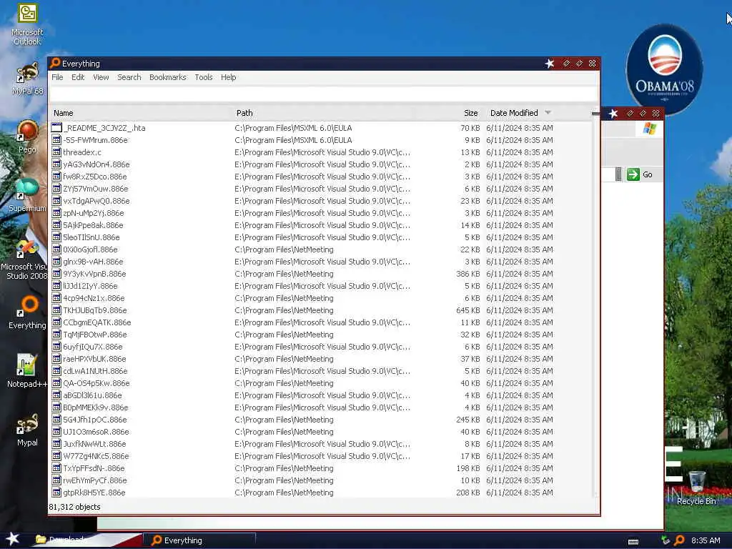Screen dimensions: 732x549
Task: Sort results by Path column header
Action: coord(244,113)
